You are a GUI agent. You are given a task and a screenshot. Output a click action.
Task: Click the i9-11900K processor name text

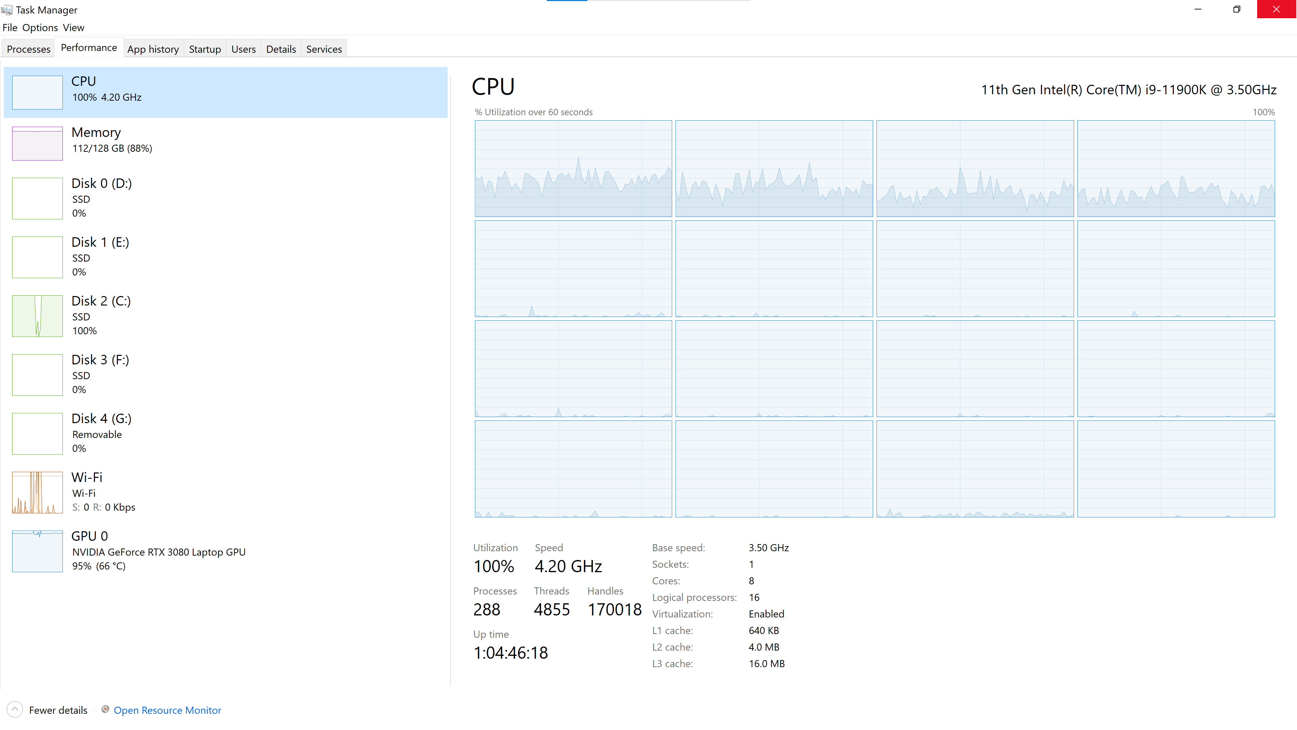tap(1128, 90)
